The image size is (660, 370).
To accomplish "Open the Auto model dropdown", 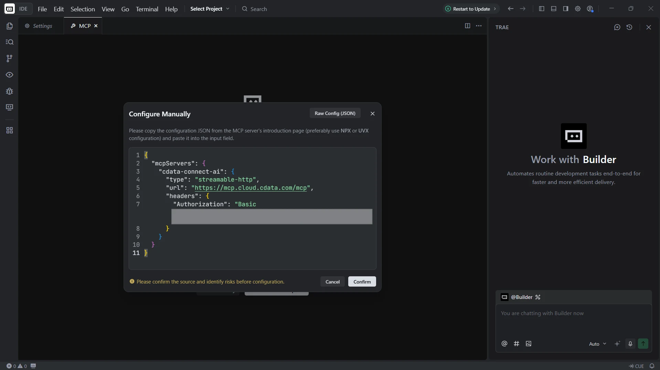I will (x=597, y=344).
